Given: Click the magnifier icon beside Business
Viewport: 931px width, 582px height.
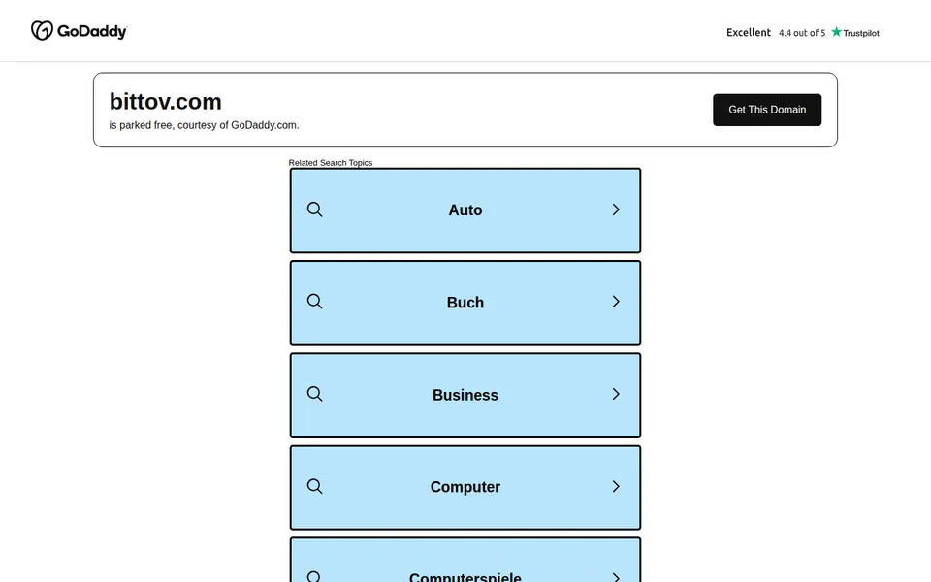Looking at the screenshot, I should (314, 395).
